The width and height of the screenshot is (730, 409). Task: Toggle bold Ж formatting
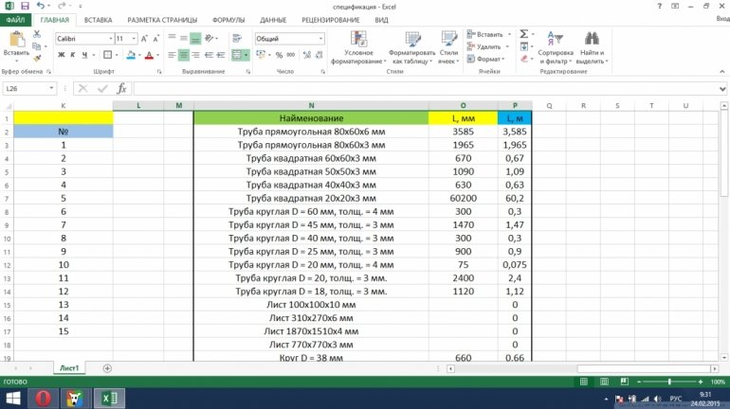pos(60,55)
